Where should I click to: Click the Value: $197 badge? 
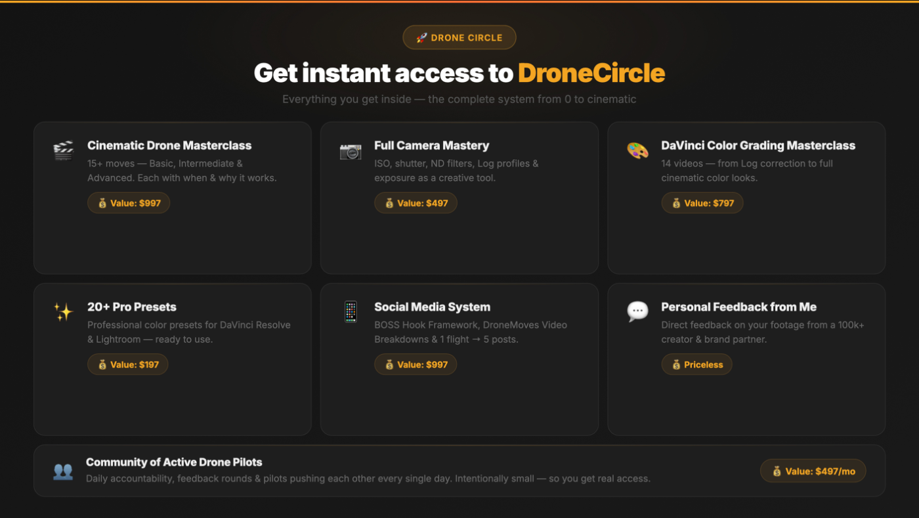pyautogui.click(x=128, y=365)
